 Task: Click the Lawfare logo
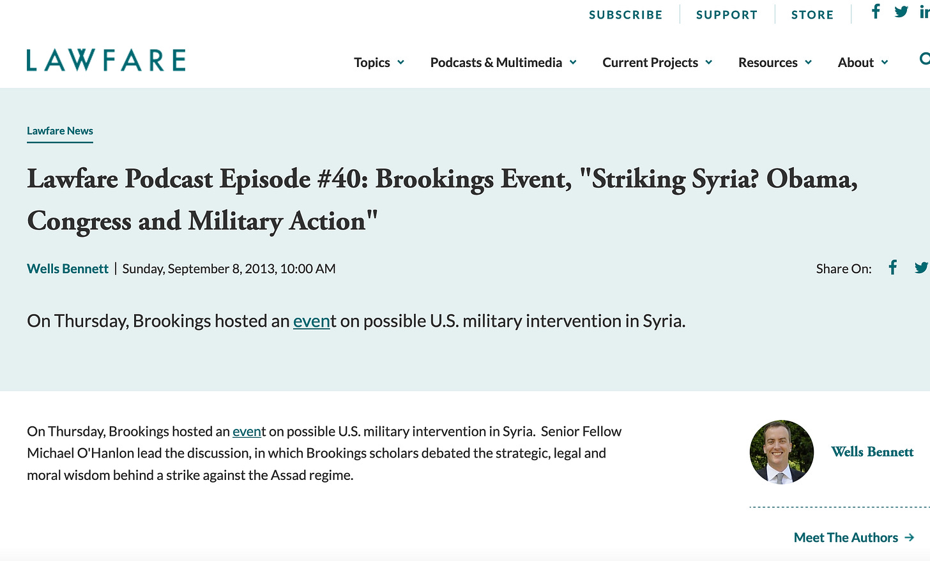click(106, 60)
